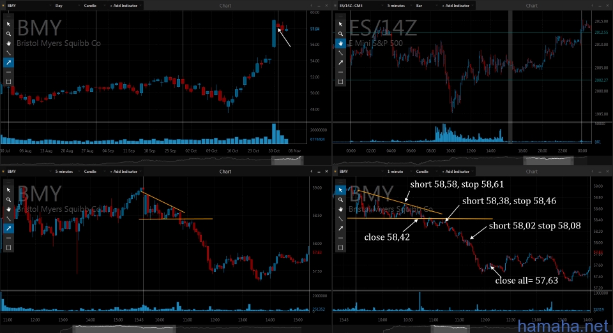Click the range scrollbar thumb under BMY 5 minutes chart
Screen dimensions: 613x333
(123, 329)
